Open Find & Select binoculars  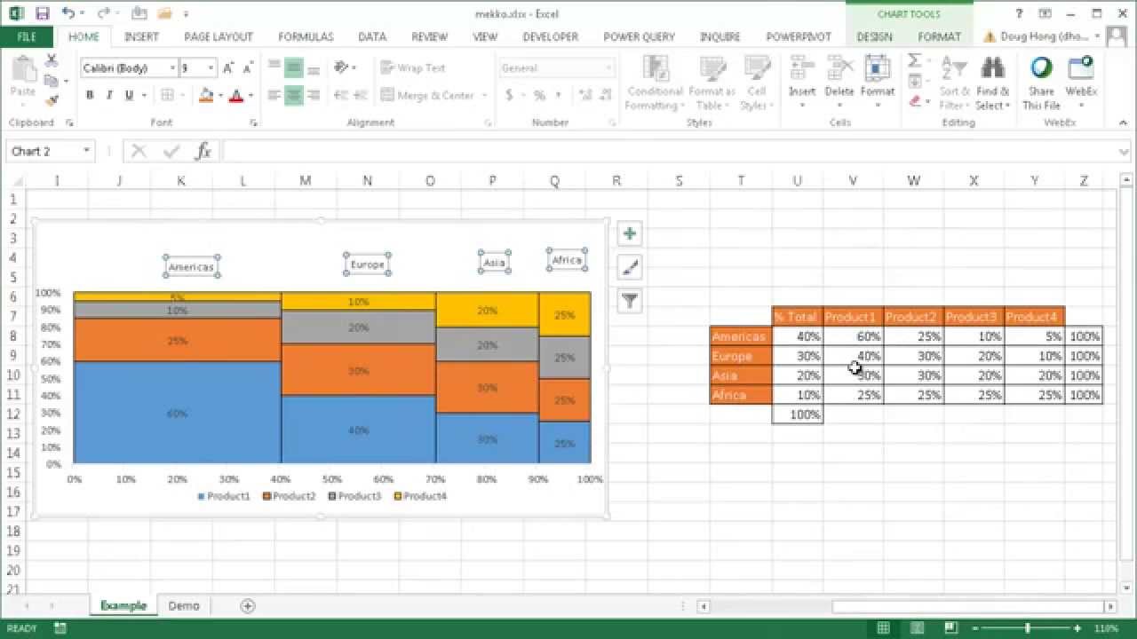[992, 83]
